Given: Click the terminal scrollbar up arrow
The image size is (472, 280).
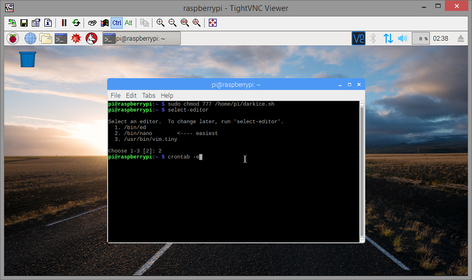Looking at the screenshot, I should (362, 103).
